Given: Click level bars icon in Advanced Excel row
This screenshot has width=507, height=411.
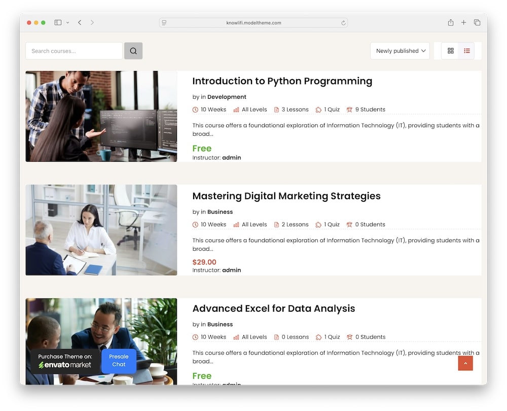Looking at the screenshot, I should coord(236,338).
